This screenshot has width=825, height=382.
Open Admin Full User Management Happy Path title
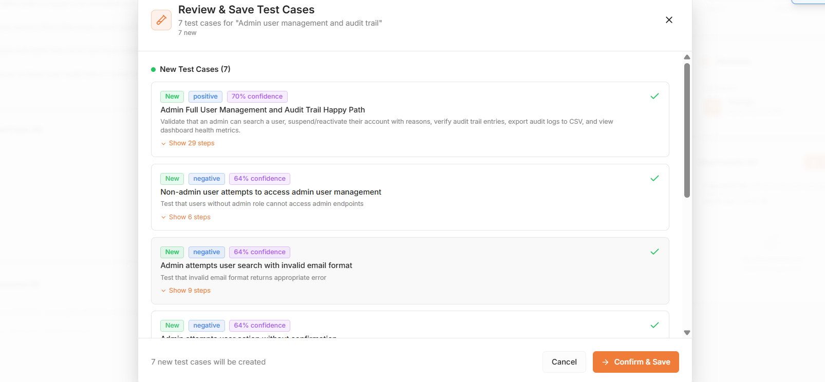262,110
